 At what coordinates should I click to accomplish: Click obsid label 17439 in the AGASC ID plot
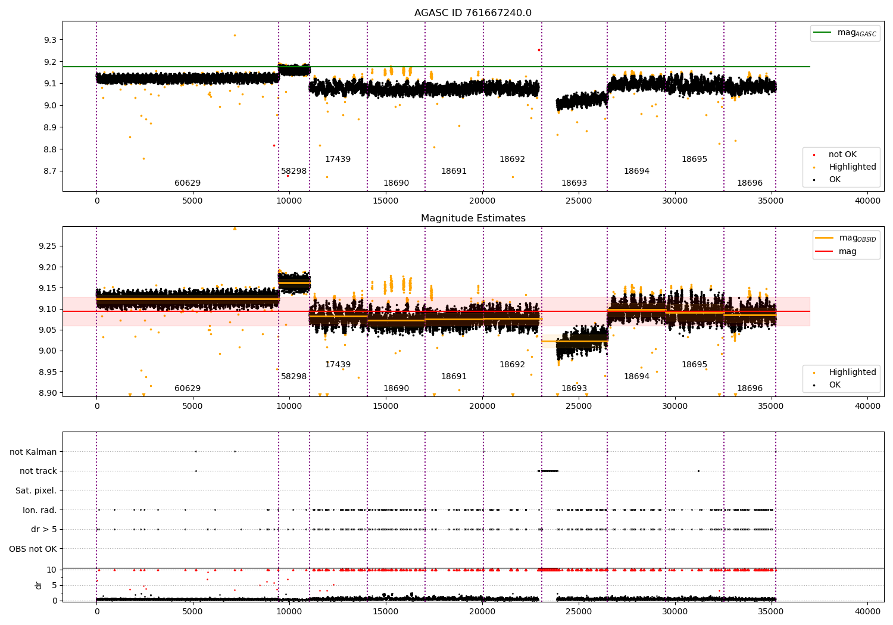click(x=338, y=160)
